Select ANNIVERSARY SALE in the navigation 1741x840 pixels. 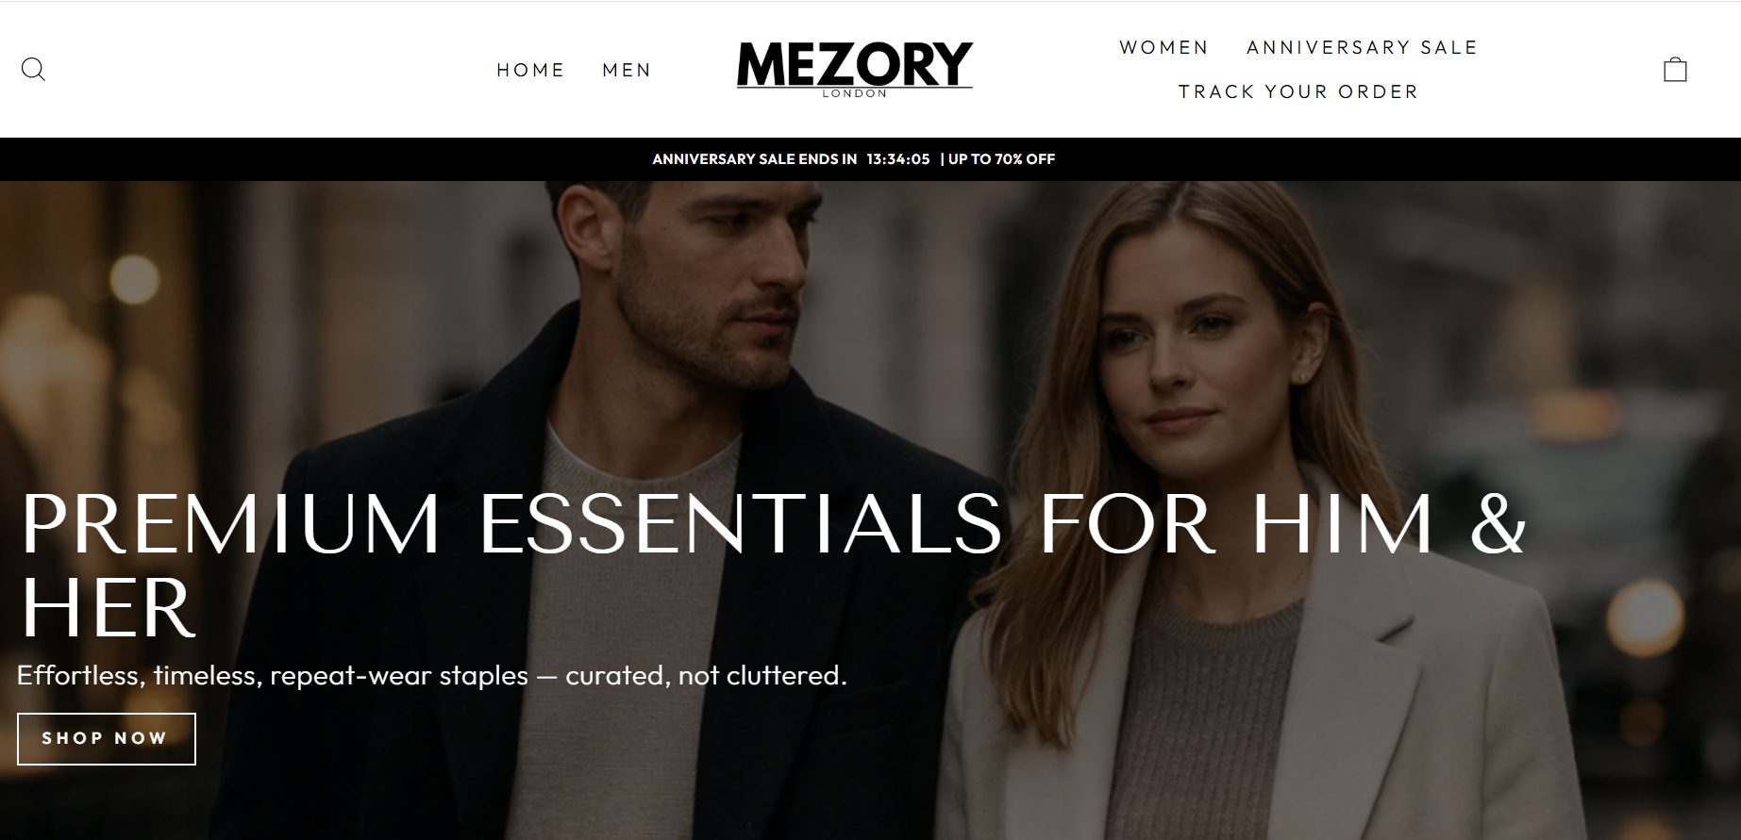[1362, 47]
